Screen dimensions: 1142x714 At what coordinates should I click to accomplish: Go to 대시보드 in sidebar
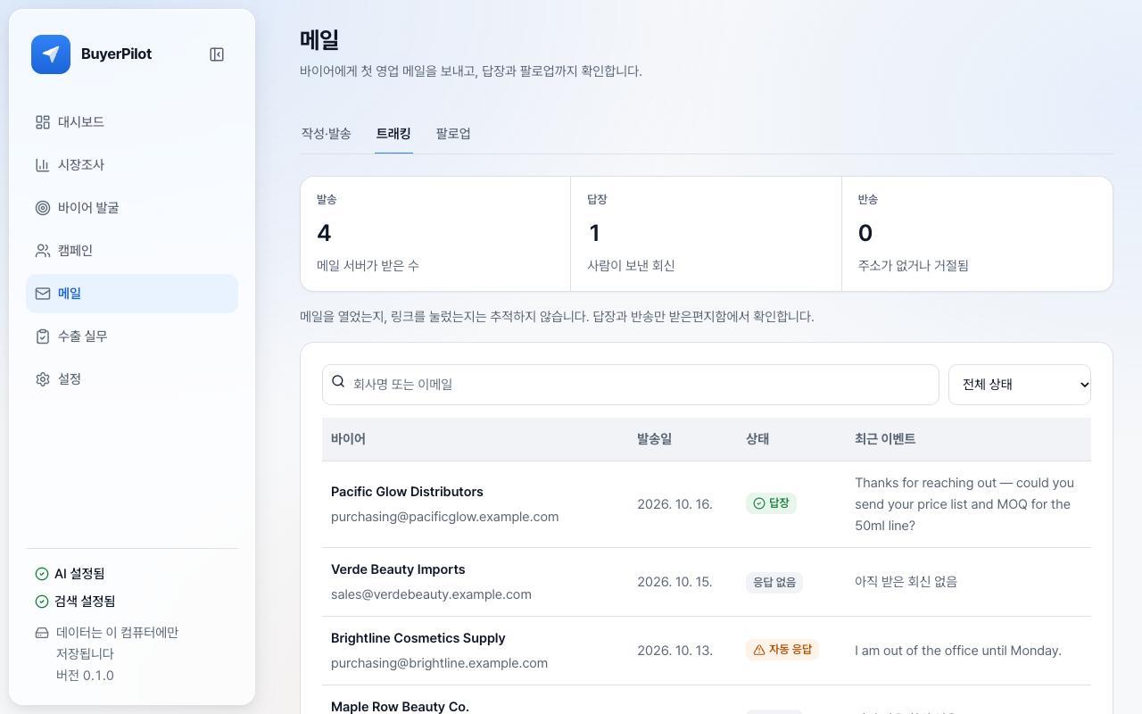pyautogui.click(x=132, y=122)
